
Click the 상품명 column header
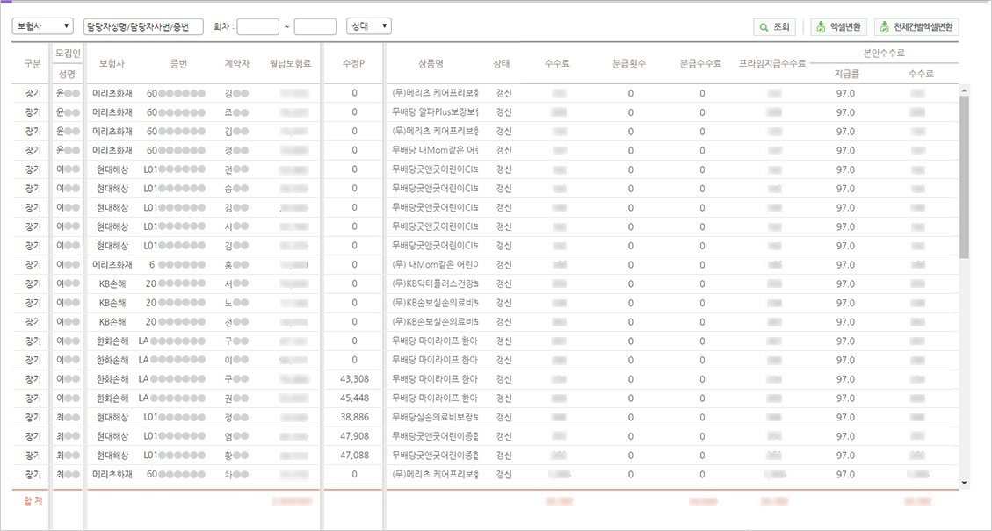[431, 63]
